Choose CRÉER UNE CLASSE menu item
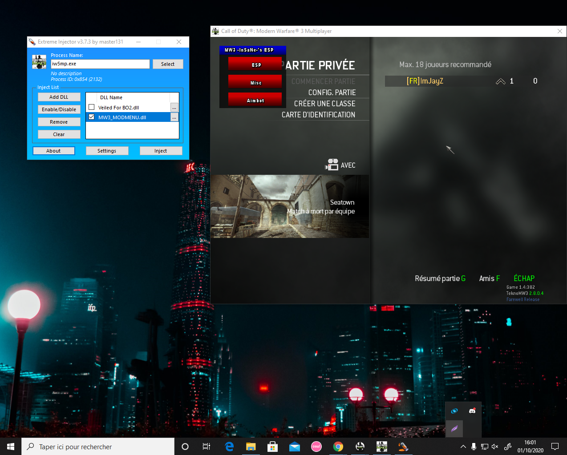 324,104
